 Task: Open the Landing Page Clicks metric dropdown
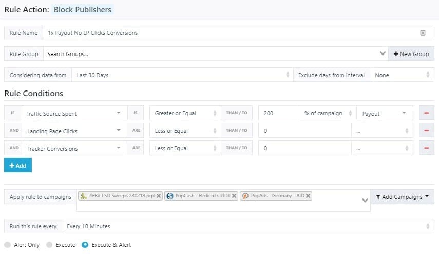coord(74,131)
